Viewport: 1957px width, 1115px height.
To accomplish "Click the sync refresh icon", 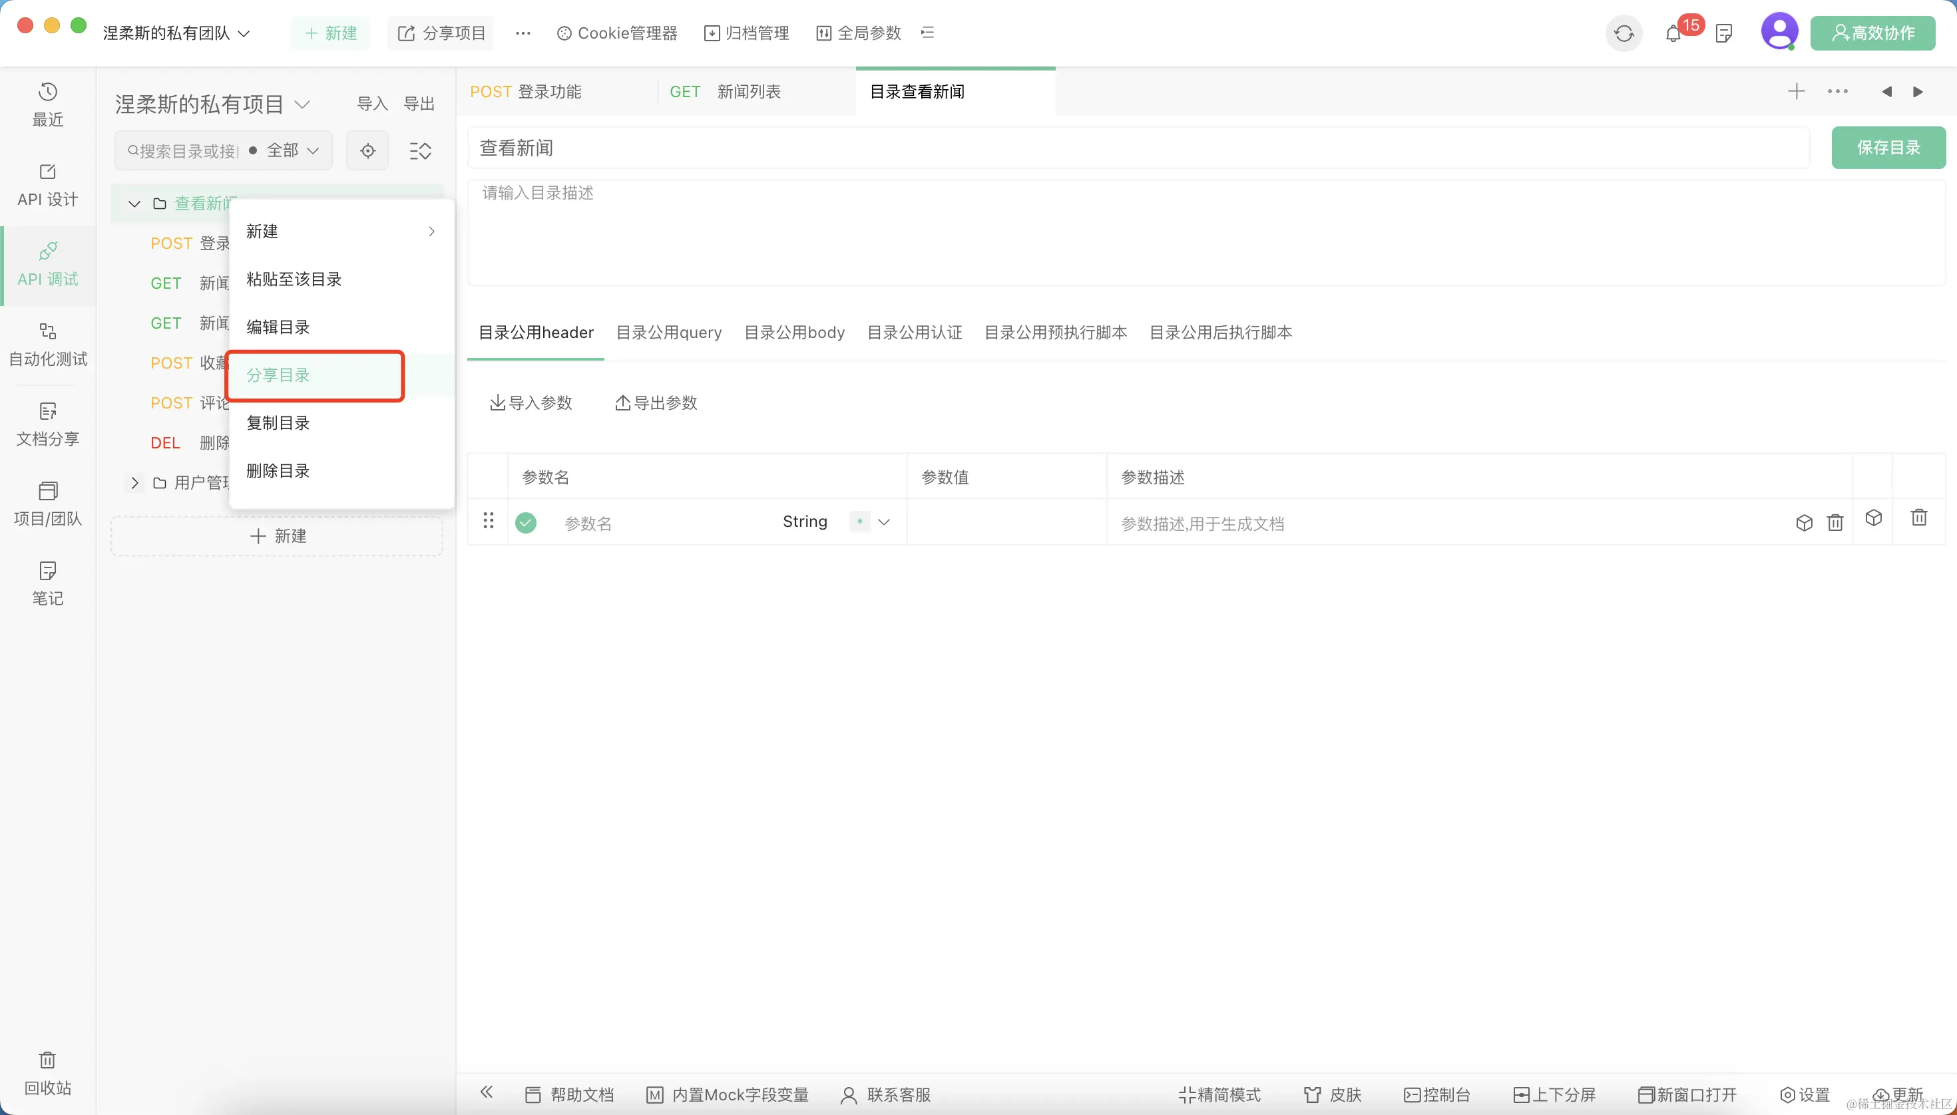I will (x=1623, y=34).
